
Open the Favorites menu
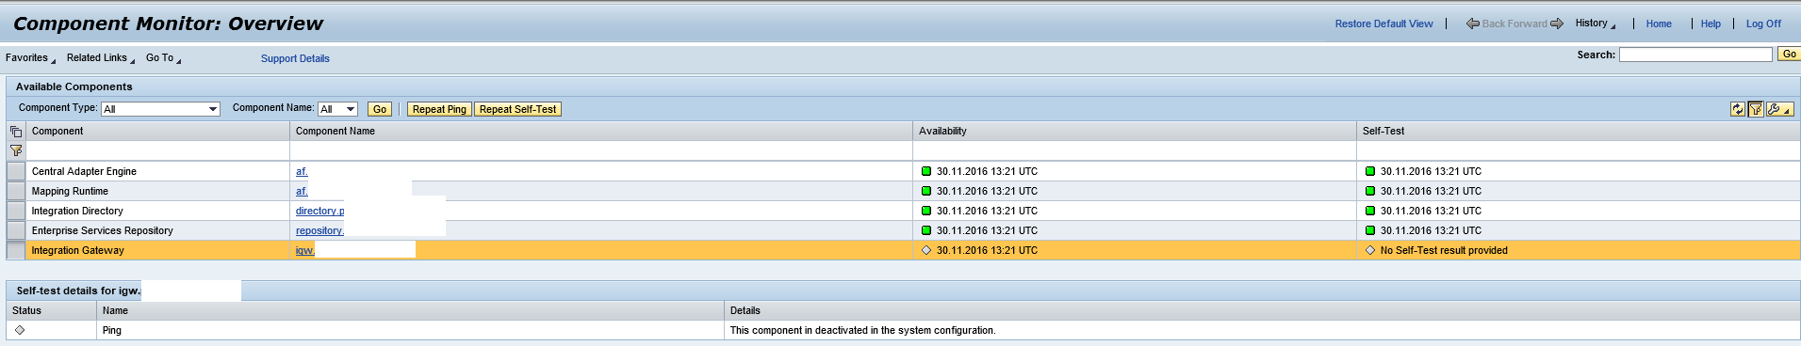point(30,58)
